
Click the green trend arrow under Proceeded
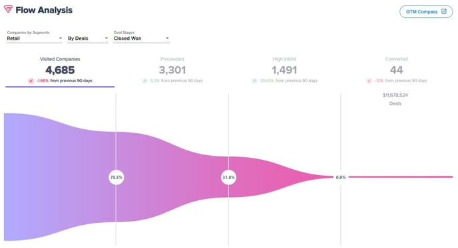(x=144, y=81)
